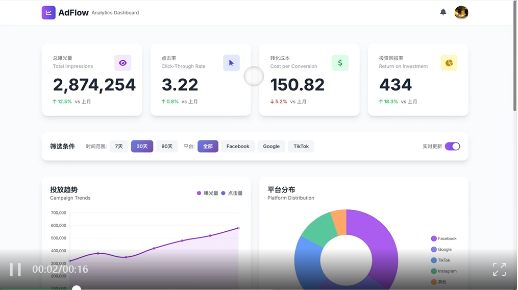Viewport: 518px width, 290px height.
Task: Toggle TikTok in donut chart legend
Action: coord(440,260)
